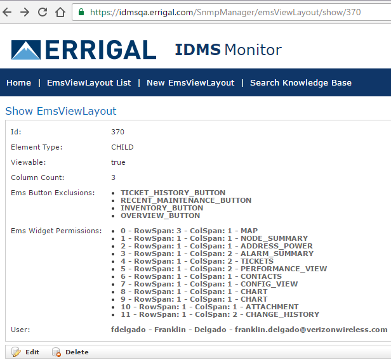
Task: Create a New EmsViewLayout
Action: 190,82
